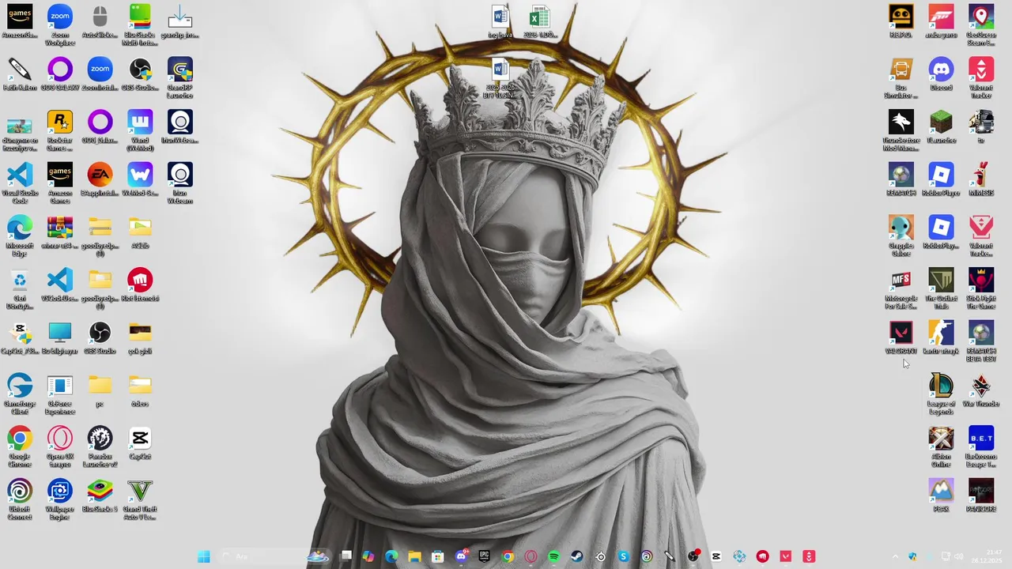Open Bu bilgisayar (This PC) icon
Image resolution: width=1012 pixels, height=569 pixels.
[60, 337]
